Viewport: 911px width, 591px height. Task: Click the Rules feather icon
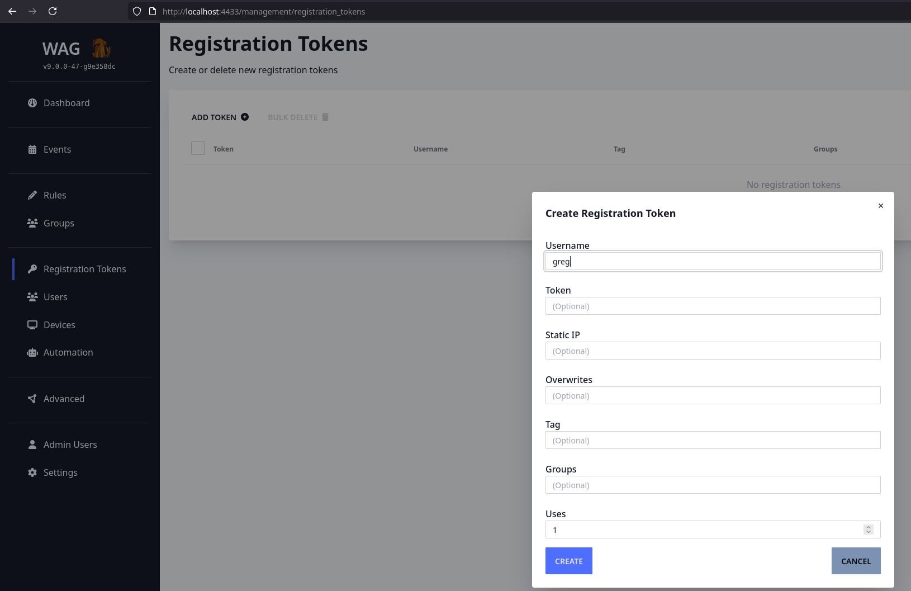click(x=32, y=195)
